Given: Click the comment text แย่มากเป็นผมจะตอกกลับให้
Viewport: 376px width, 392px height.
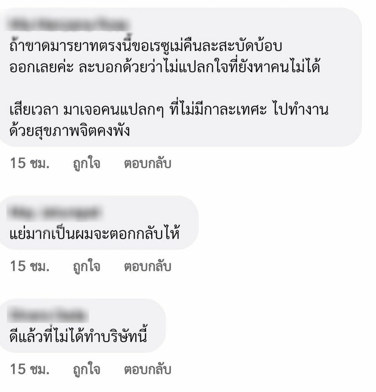Looking at the screenshot, I should click(x=95, y=233).
